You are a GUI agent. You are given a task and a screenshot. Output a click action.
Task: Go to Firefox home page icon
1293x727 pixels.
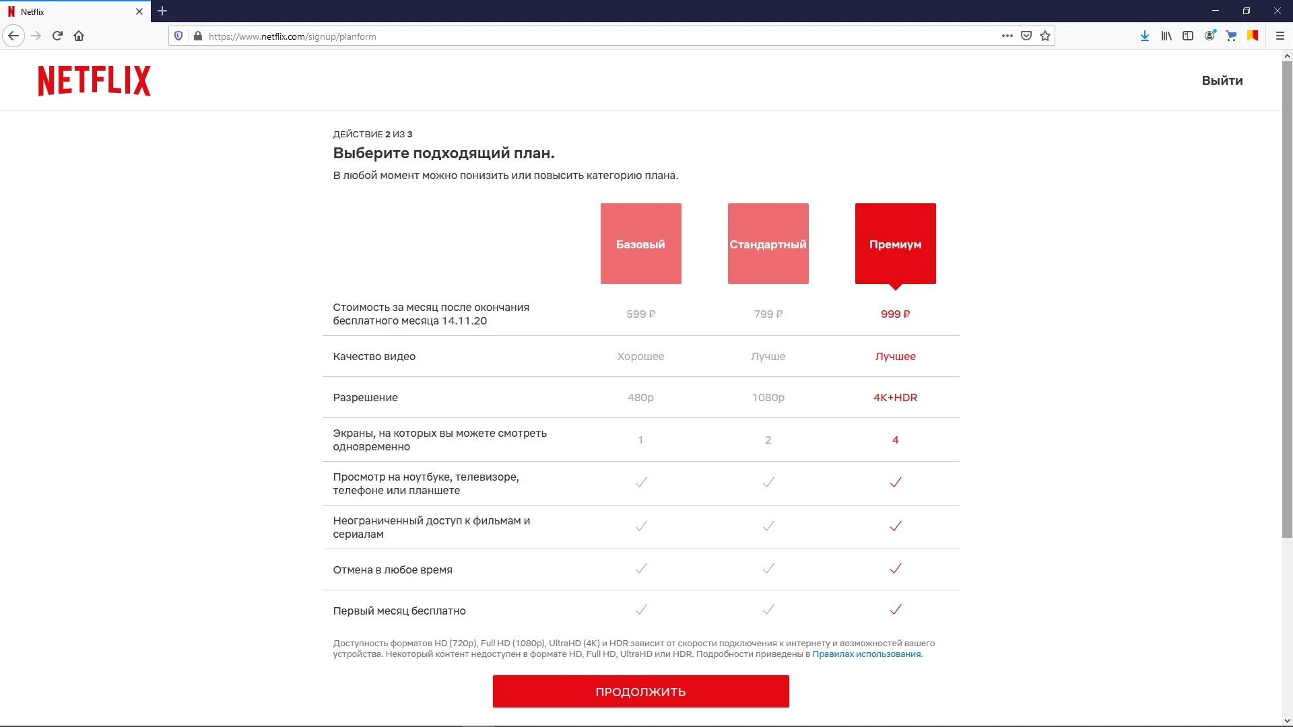click(x=79, y=36)
